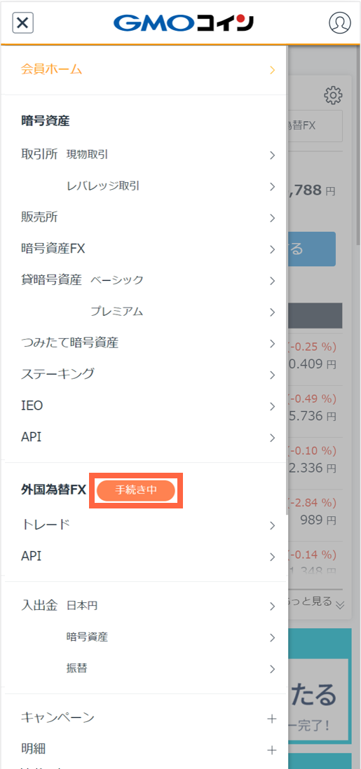
Task: Expand the 明細 section plus icon
Action: click(271, 750)
